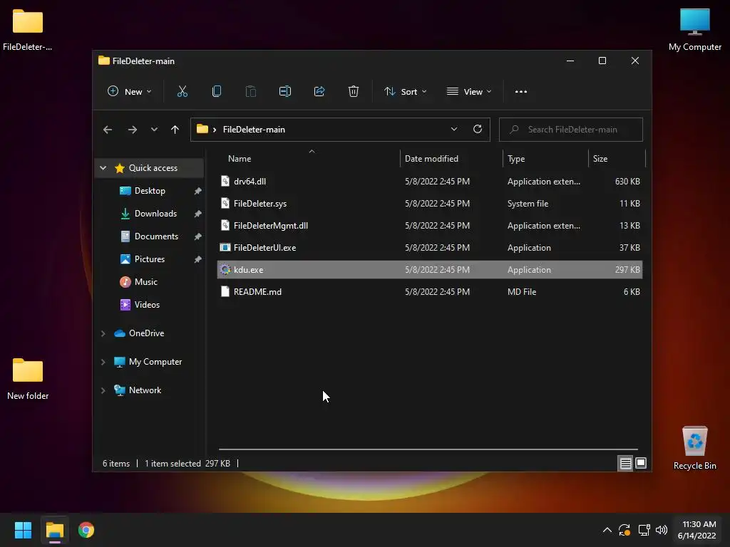Click the 630 KB size cell
The width and height of the screenshot is (730, 547).
[x=627, y=182]
